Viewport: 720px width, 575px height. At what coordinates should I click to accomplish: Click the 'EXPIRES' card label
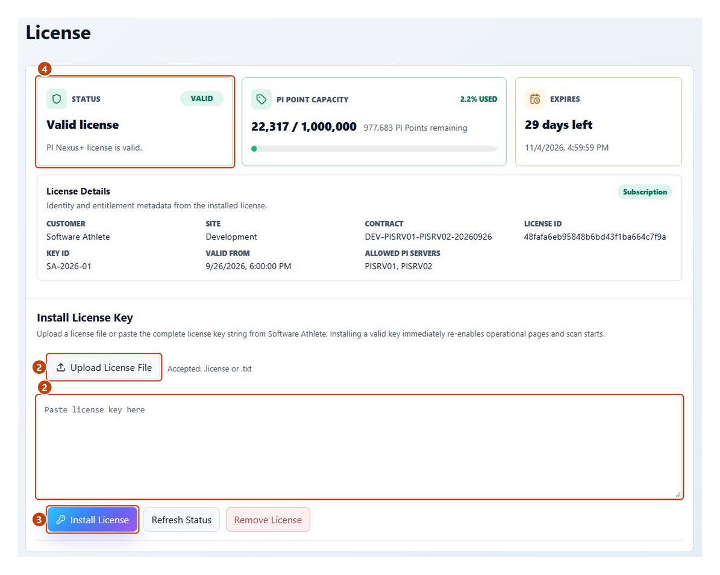pos(565,99)
